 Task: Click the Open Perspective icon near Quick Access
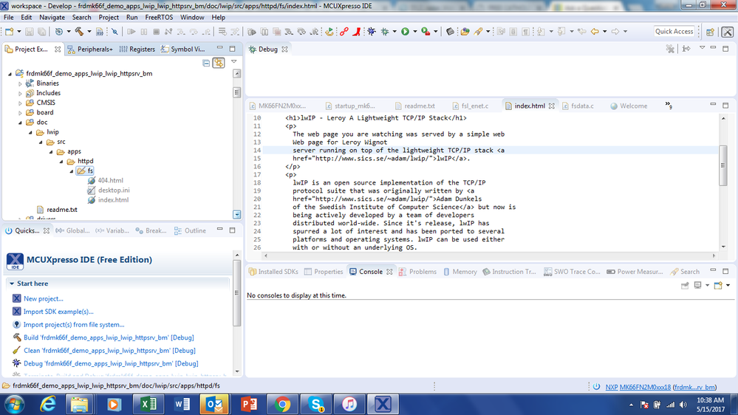tap(710, 32)
